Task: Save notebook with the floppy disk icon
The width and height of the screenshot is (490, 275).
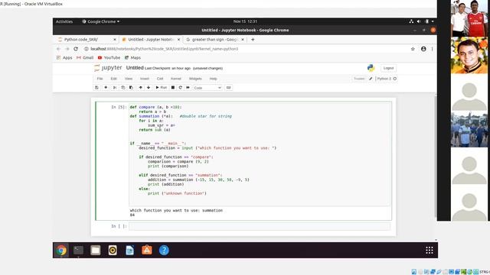Action: tap(96, 88)
